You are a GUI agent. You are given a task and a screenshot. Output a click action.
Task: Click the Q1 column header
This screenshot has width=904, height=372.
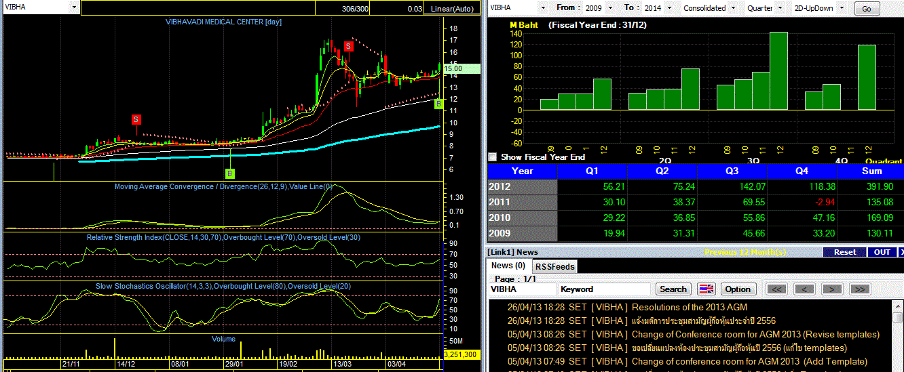click(x=592, y=171)
